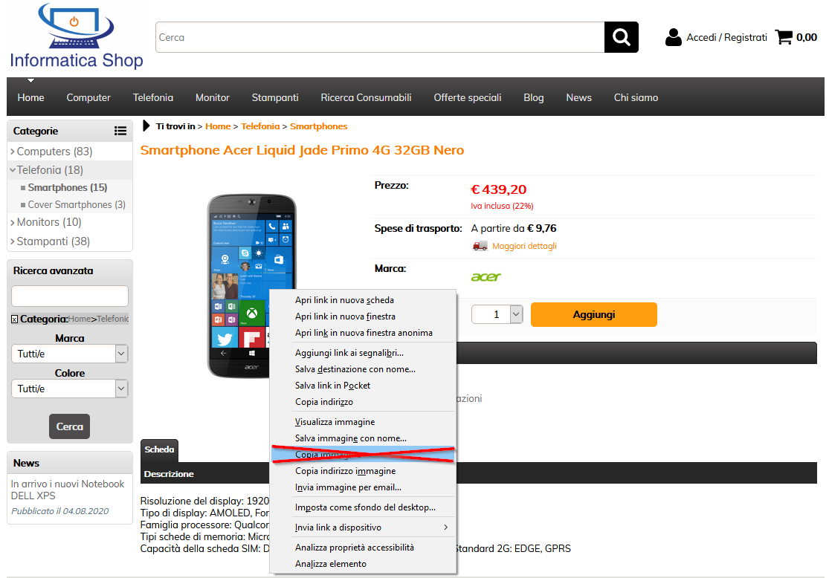
Task: Select Analizza elemento
Action: (x=363, y=565)
